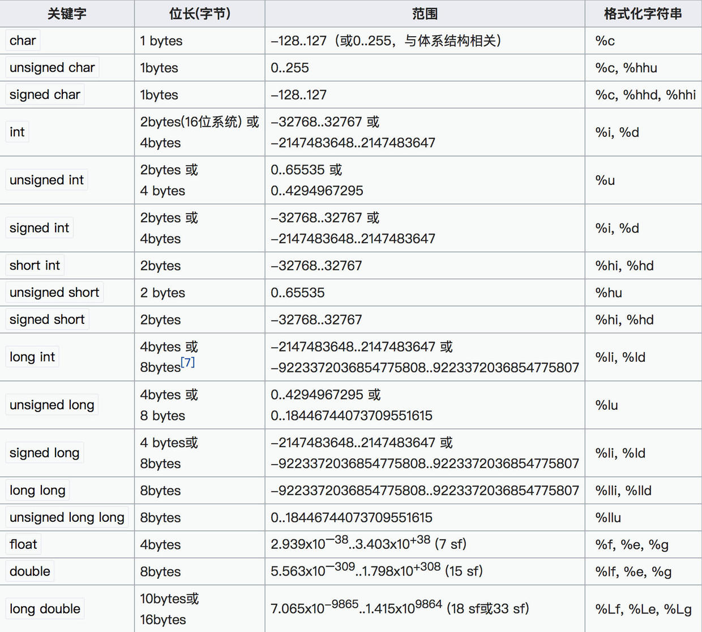This screenshot has height=632, width=702.
Task: Click the 位长(字节) column header
Action: [199, 14]
